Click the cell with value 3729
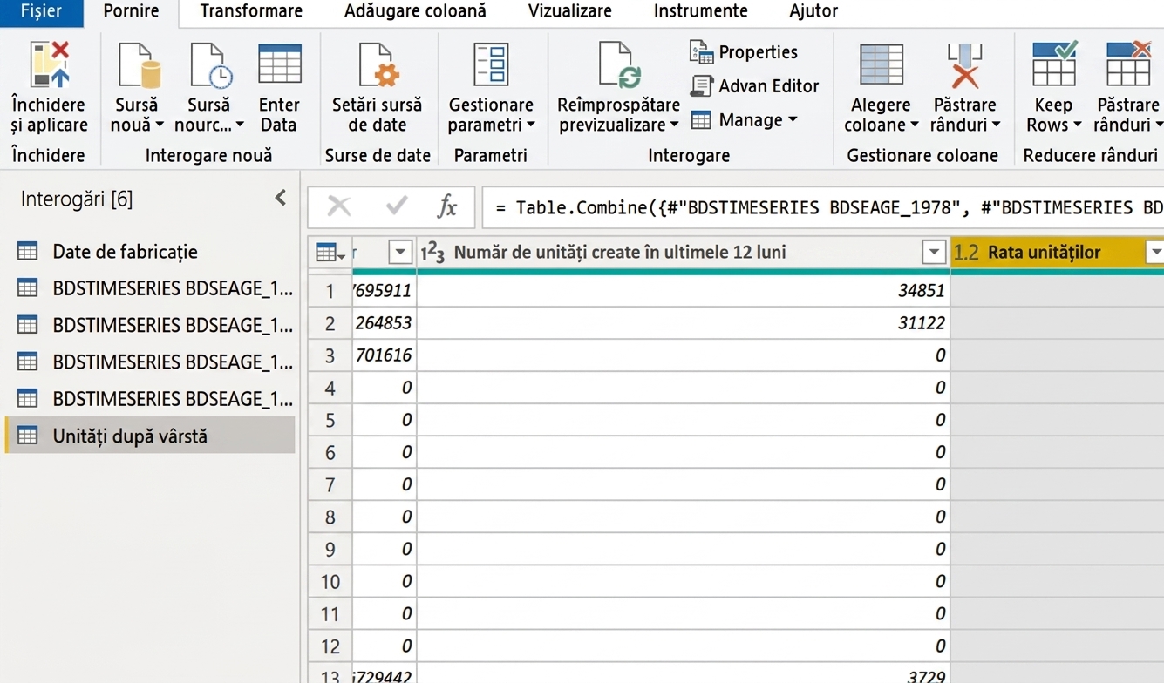The height and width of the screenshot is (683, 1164). click(x=684, y=673)
